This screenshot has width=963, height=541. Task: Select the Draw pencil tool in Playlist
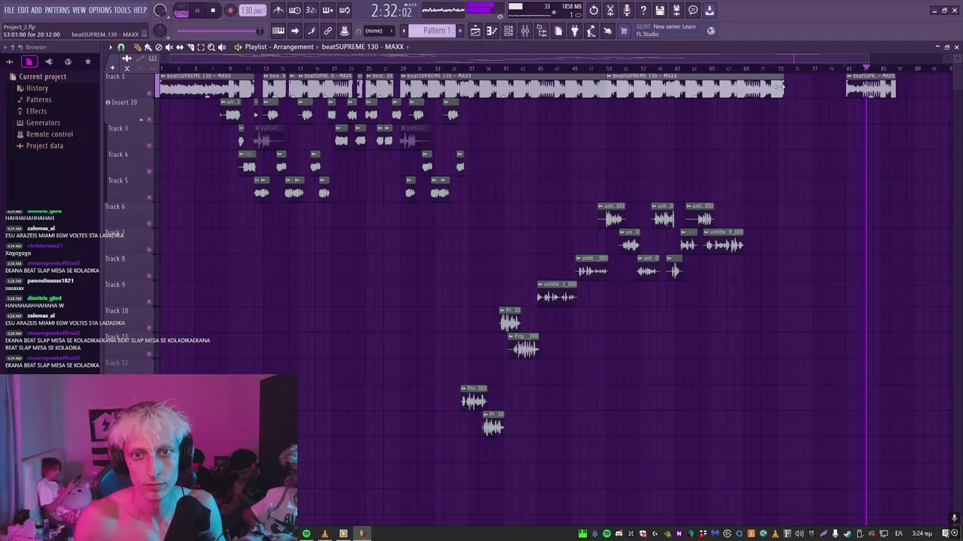[x=137, y=47]
